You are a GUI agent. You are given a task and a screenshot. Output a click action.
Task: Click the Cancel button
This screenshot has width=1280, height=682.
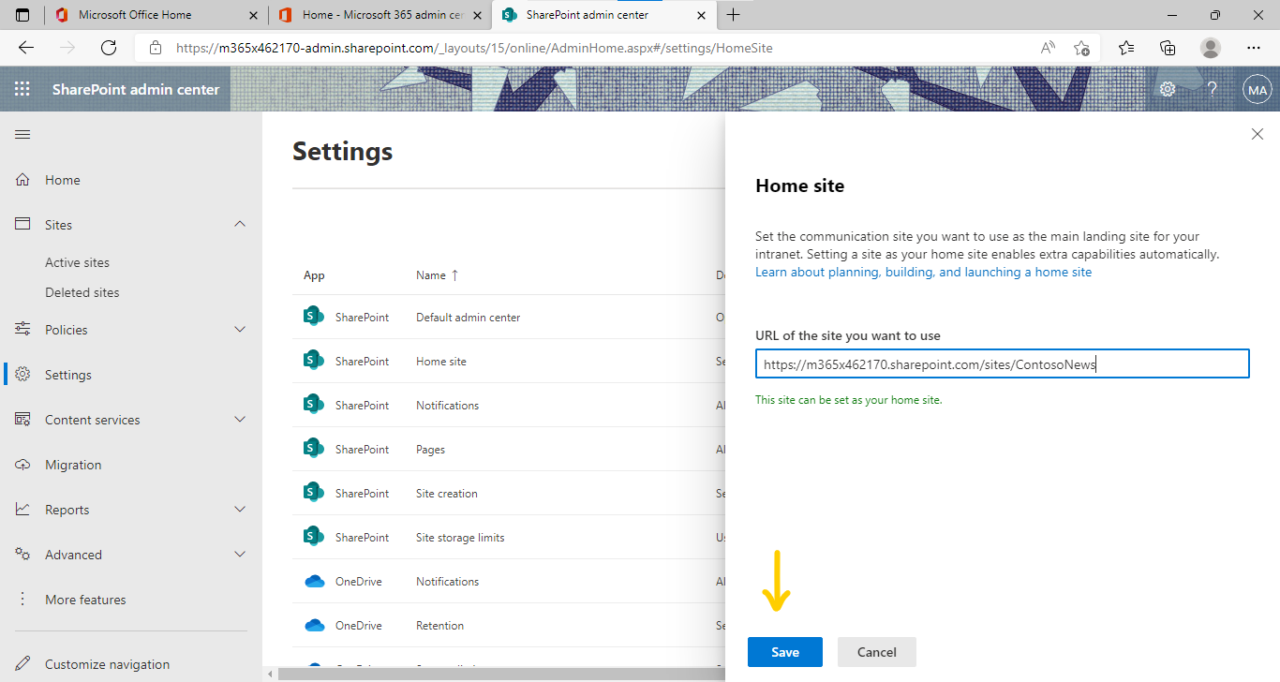click(x=877, y=652)
